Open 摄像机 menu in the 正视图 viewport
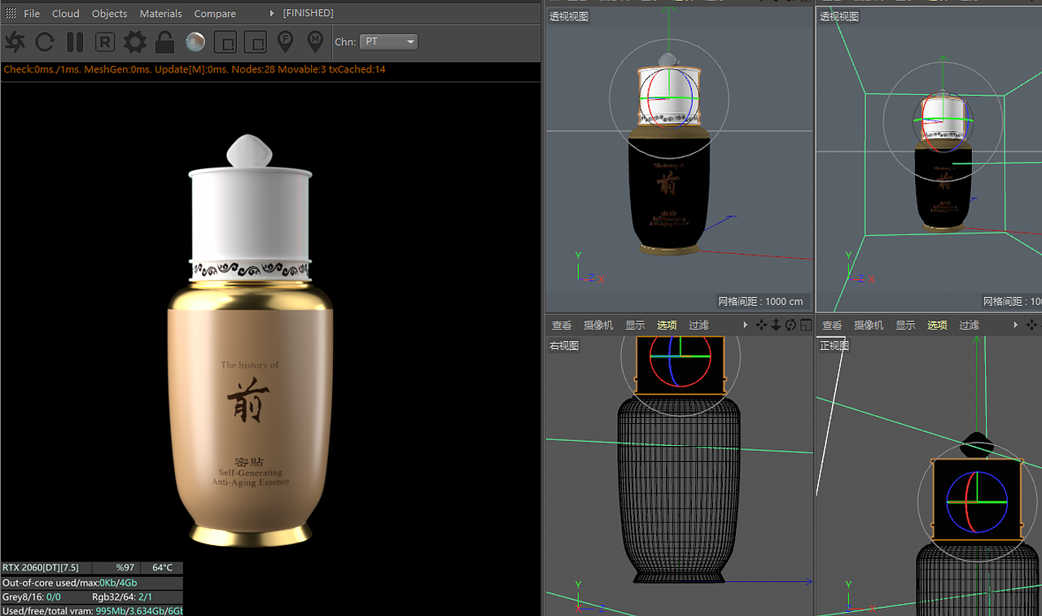Image resolution: width=1042 pixels, height=616 pixels. [x=869, y=325]
